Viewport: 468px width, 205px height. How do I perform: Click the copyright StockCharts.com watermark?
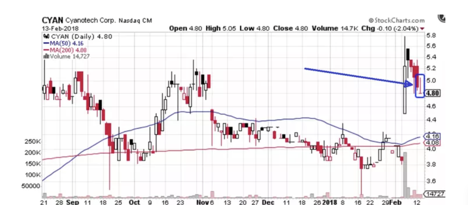(x=396, y=21)
